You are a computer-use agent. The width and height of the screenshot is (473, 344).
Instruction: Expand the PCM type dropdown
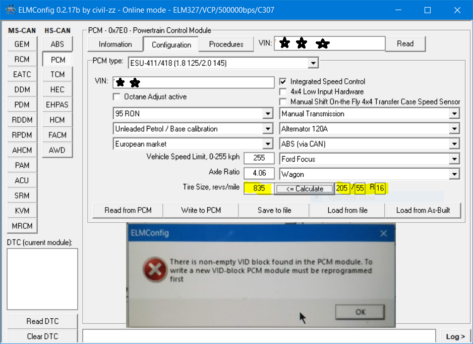click(x=313, y=63)
